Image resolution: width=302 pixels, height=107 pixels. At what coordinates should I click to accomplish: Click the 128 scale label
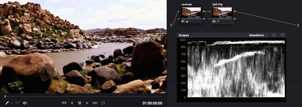pos(183,90)
